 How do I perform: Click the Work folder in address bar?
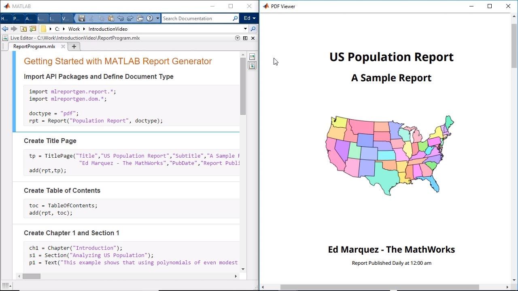(74, 29)
